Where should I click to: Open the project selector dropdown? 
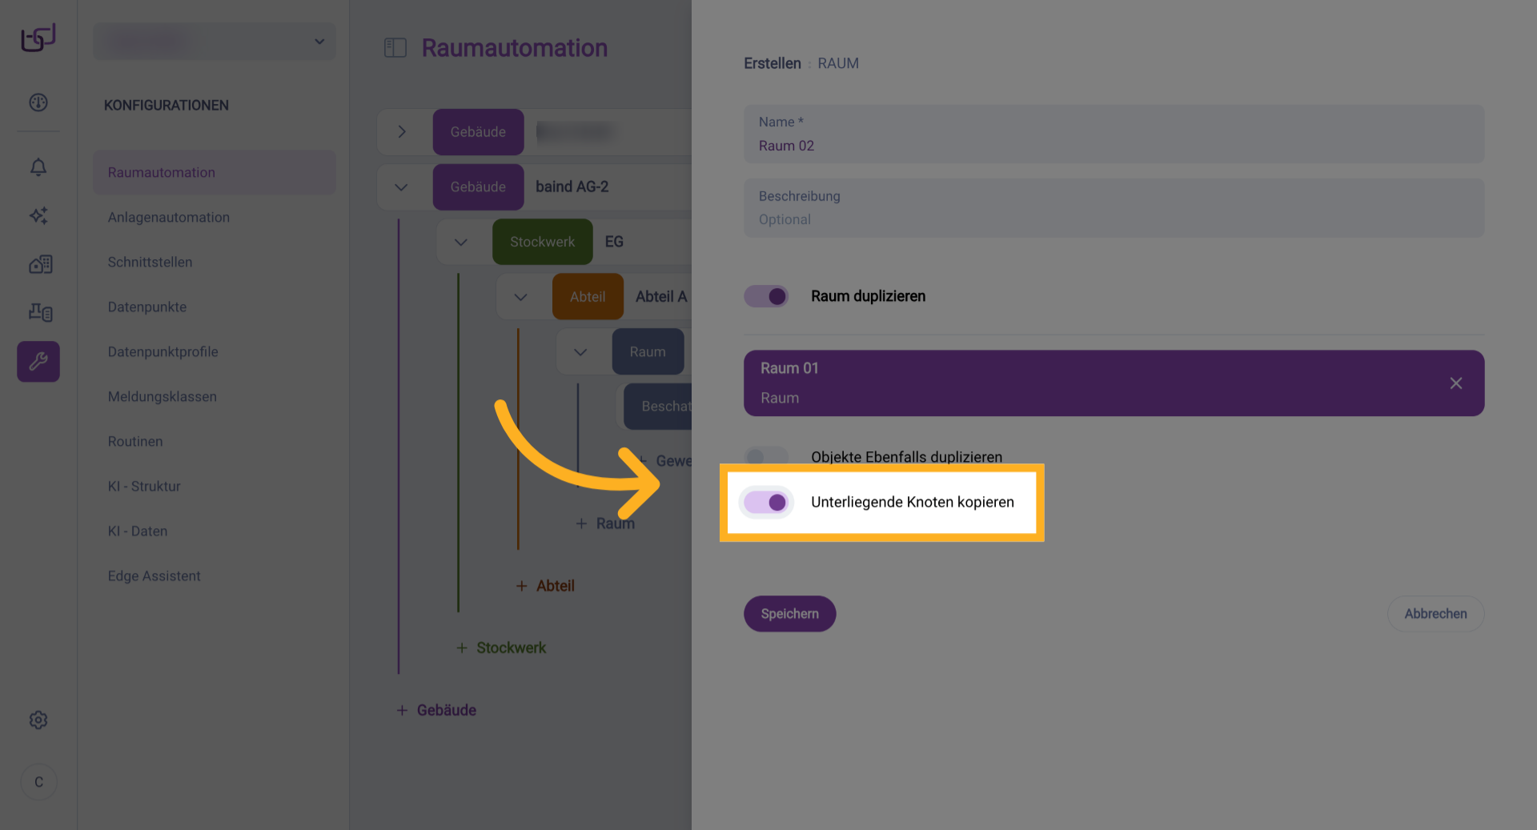tap(215, 42)
